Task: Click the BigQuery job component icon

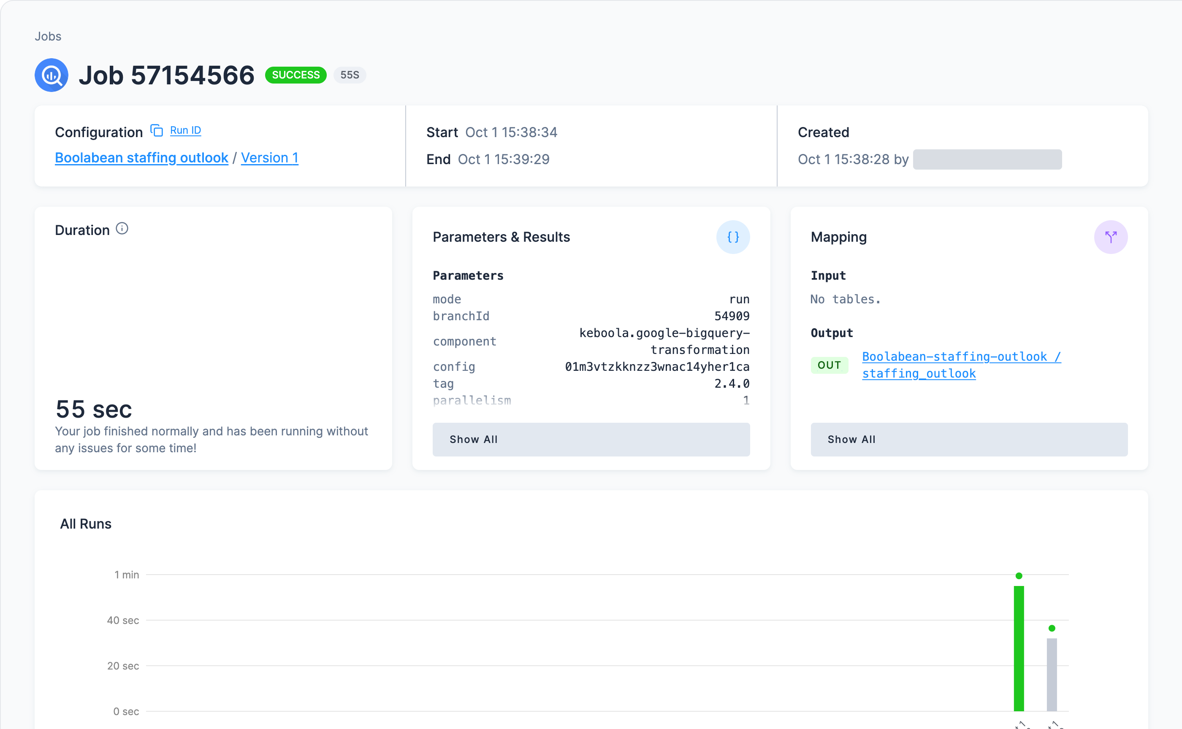Action: point(51,75)
